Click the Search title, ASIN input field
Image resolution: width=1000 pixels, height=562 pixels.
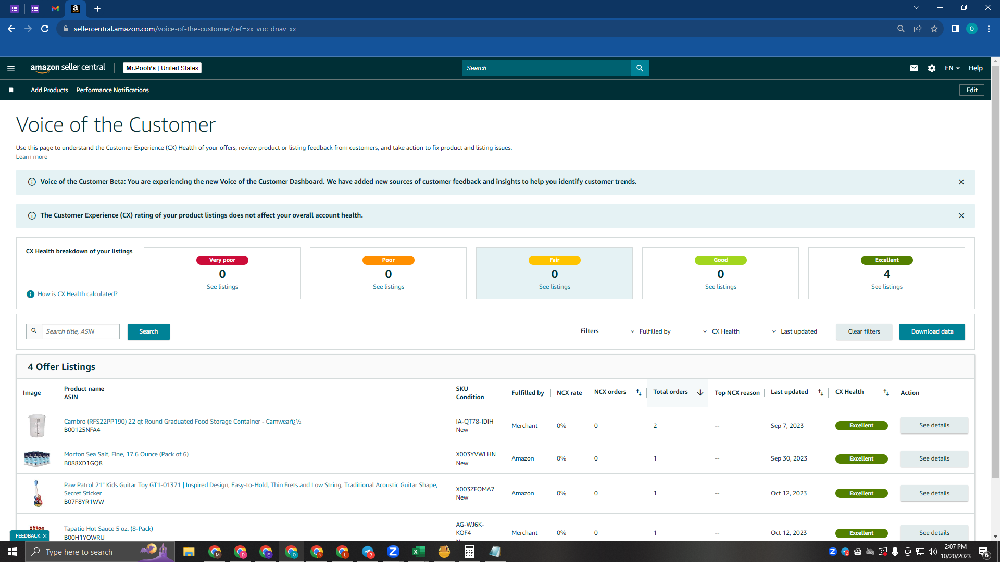click(80, 331)
